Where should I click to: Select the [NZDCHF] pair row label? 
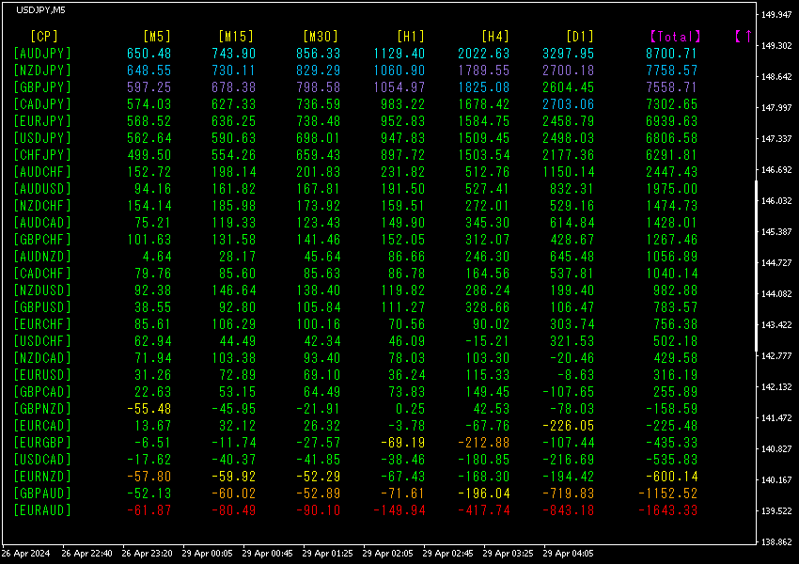(x=42, y=206)
